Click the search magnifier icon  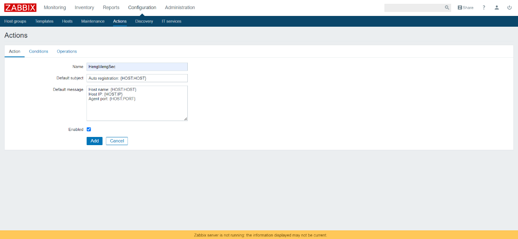[x=447, y=8]
